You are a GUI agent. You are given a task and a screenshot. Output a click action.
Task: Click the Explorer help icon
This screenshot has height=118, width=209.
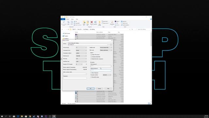point(151,19)
